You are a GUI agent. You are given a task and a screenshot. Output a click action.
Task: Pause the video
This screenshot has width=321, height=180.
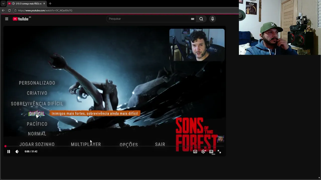coord(9,151)
